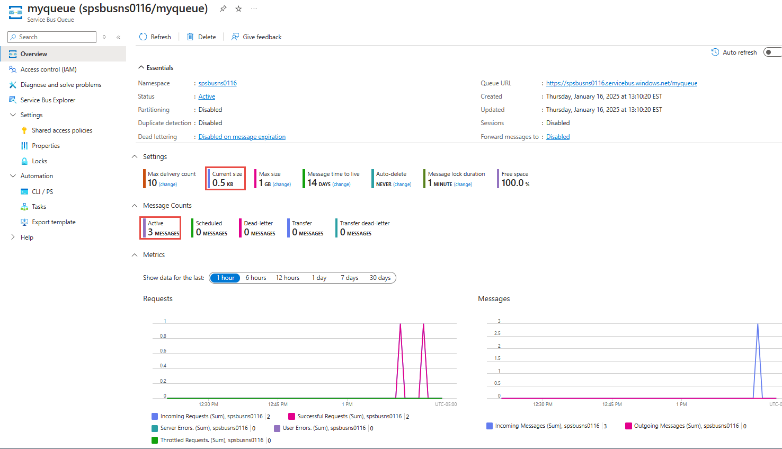Pin the myqueue page to dashboard

pos(223,8)
